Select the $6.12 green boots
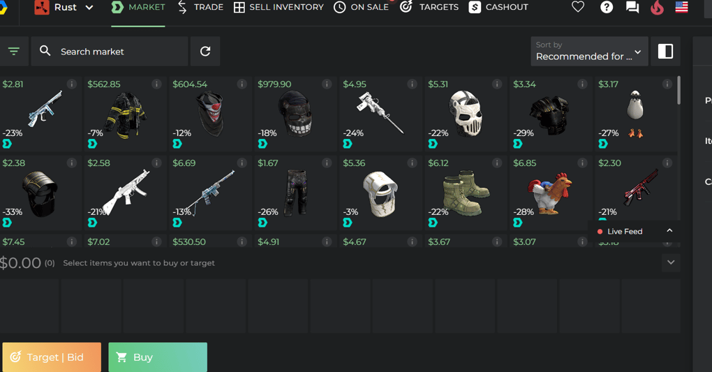This screenshot has height=372, width=712. point(466,193)
